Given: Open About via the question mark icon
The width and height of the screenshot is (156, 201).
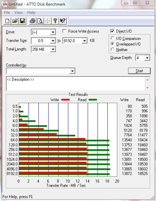Looking at the screenshot, I should coord(55,21).
